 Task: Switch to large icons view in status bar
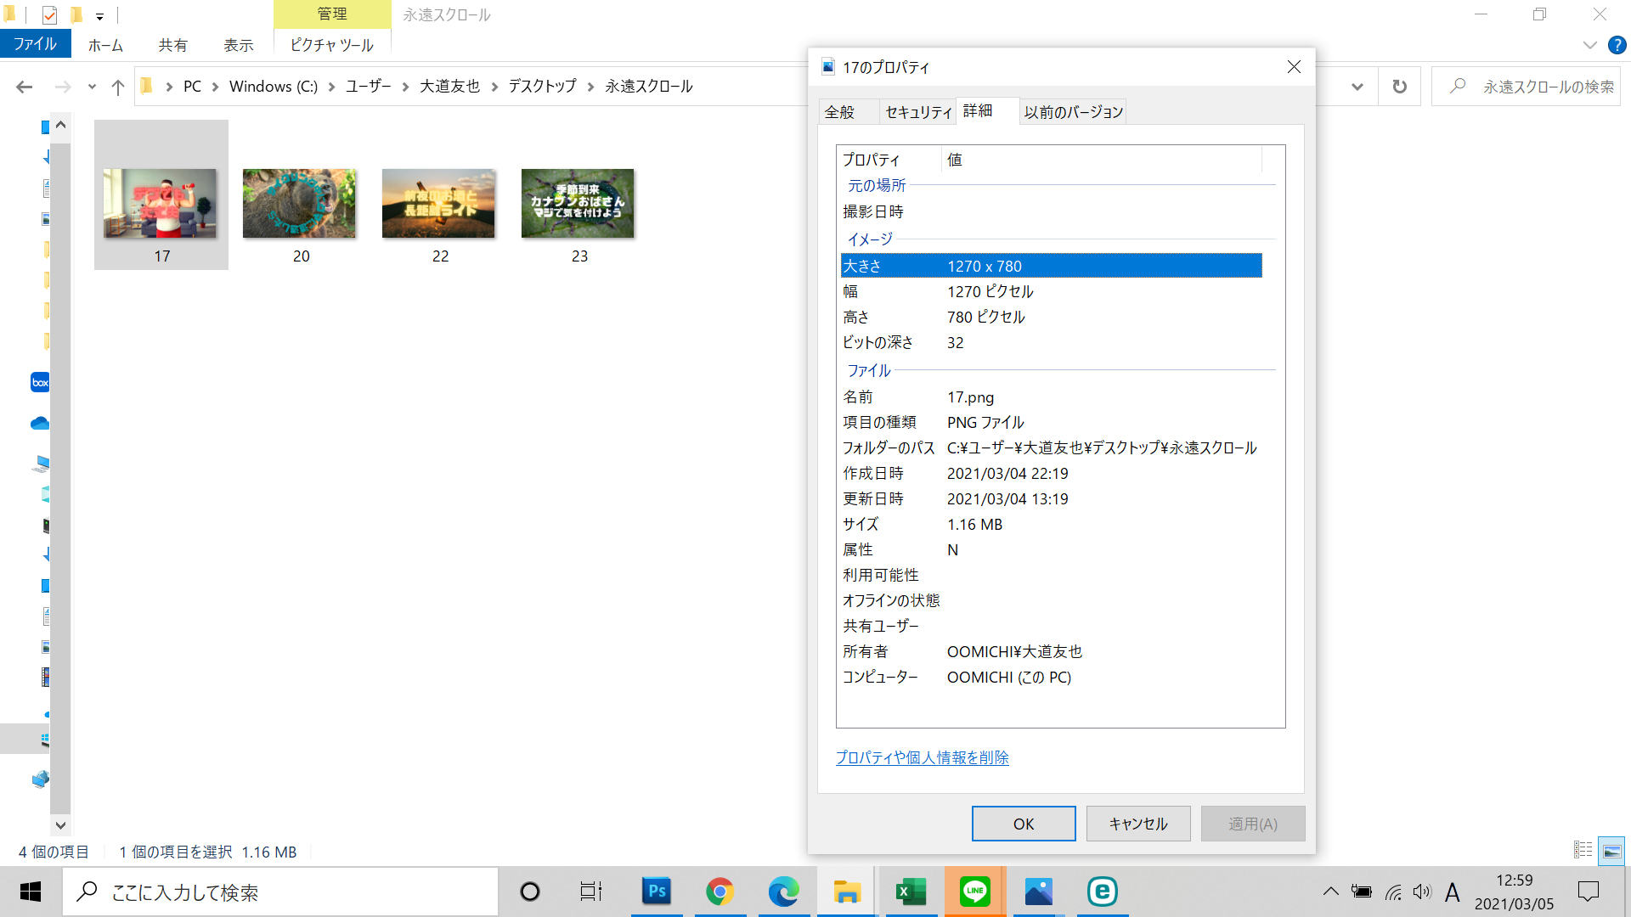tap(1611, 850)
